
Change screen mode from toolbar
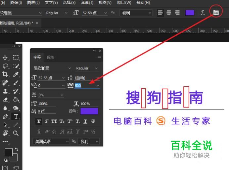click(x=16, y=168)
